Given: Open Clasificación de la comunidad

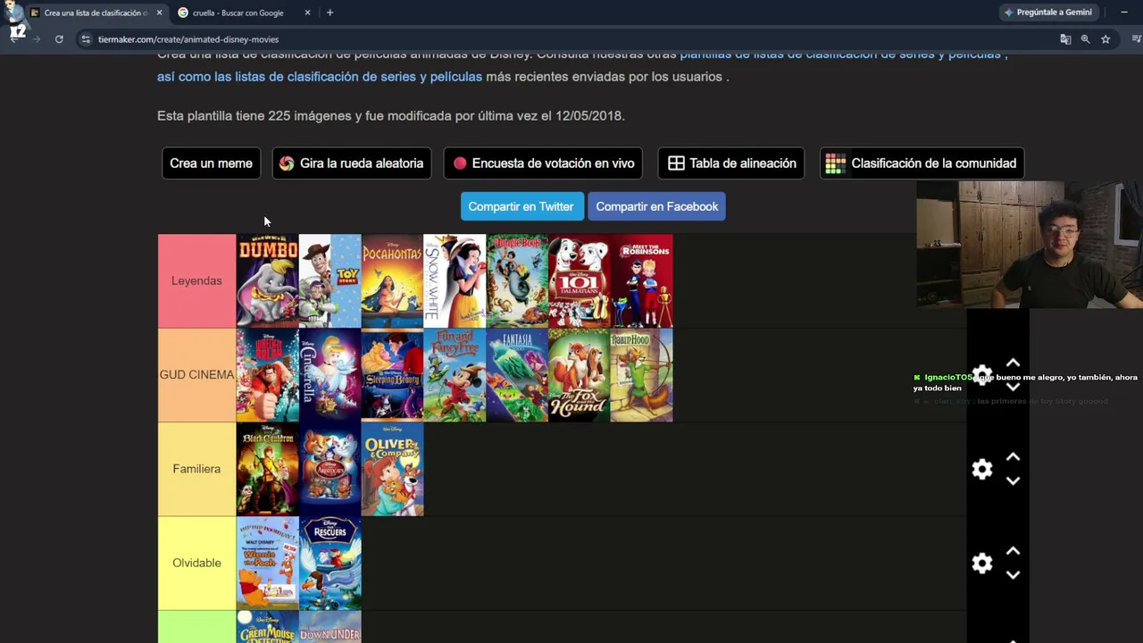Looking at the screenshot, I should [x=922, y=163].
